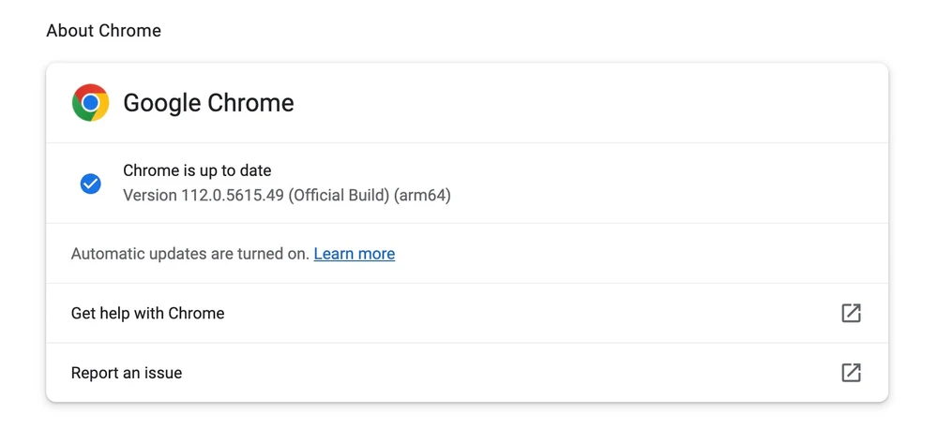938x443 pixels.
Task: Click the blue up-to-date checkmark icon
Action: [91, 184]
